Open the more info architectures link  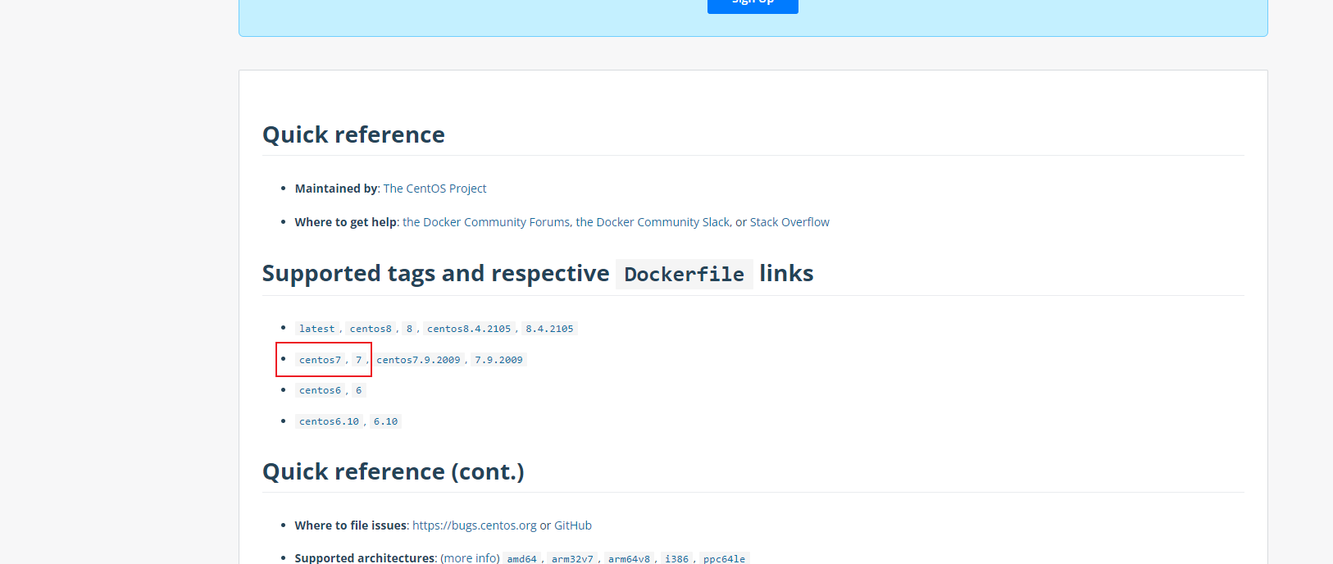point(470,557)
